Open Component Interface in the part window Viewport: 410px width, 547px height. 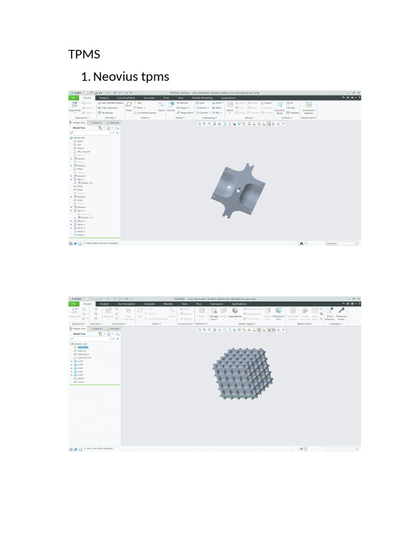pyautogui.click(x=309, y=108)
